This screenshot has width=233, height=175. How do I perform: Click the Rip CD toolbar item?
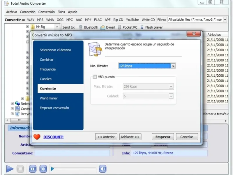tap(118, 20)
